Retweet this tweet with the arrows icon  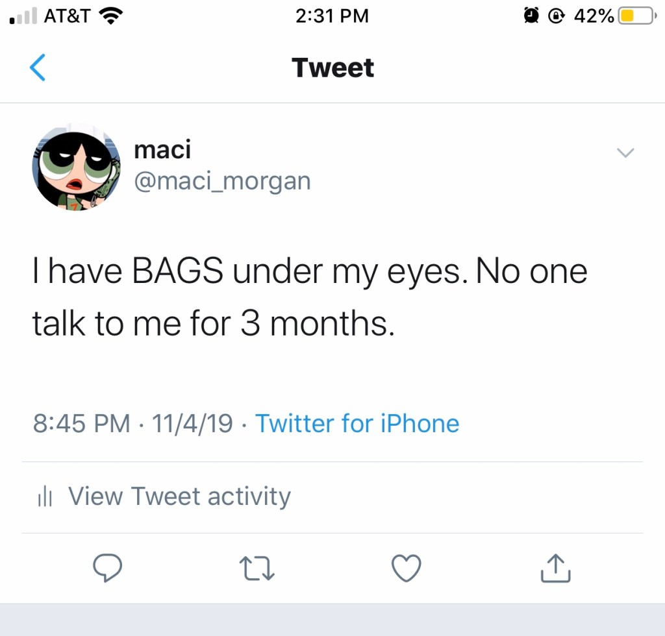257,569
